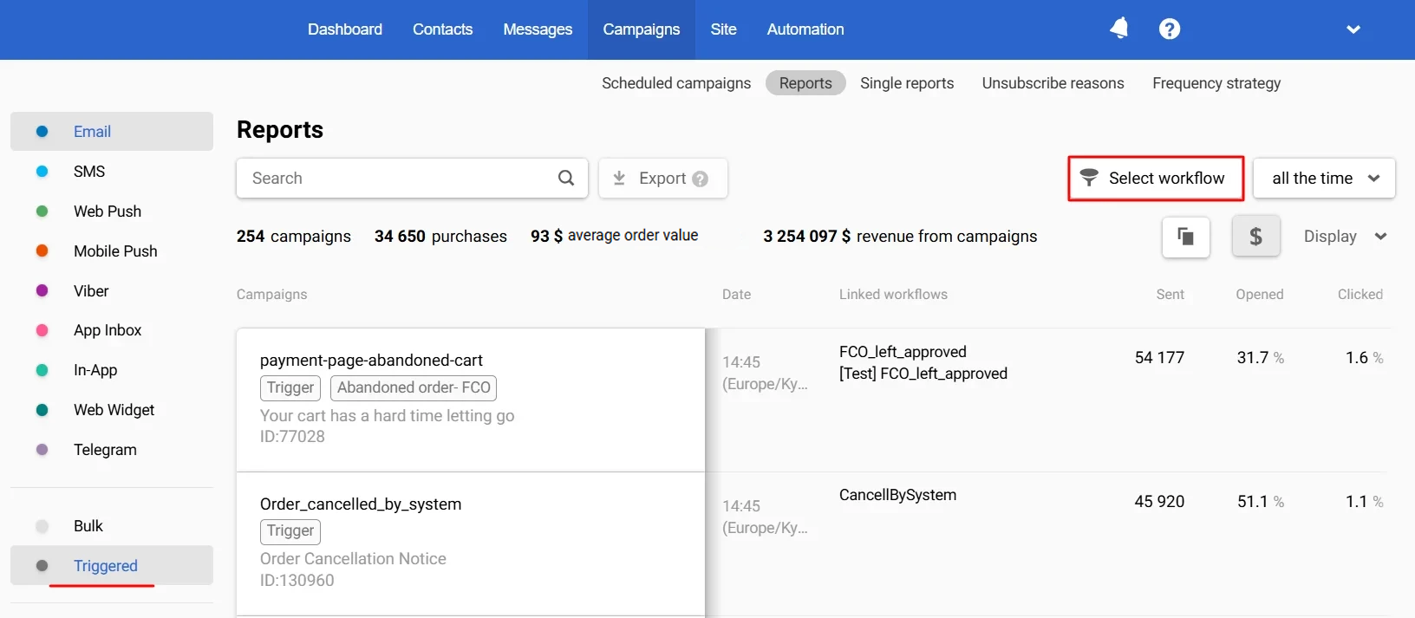The image size is (1415, 618).
Task: Click the help question mark icon
Action: coord(1170,29)
